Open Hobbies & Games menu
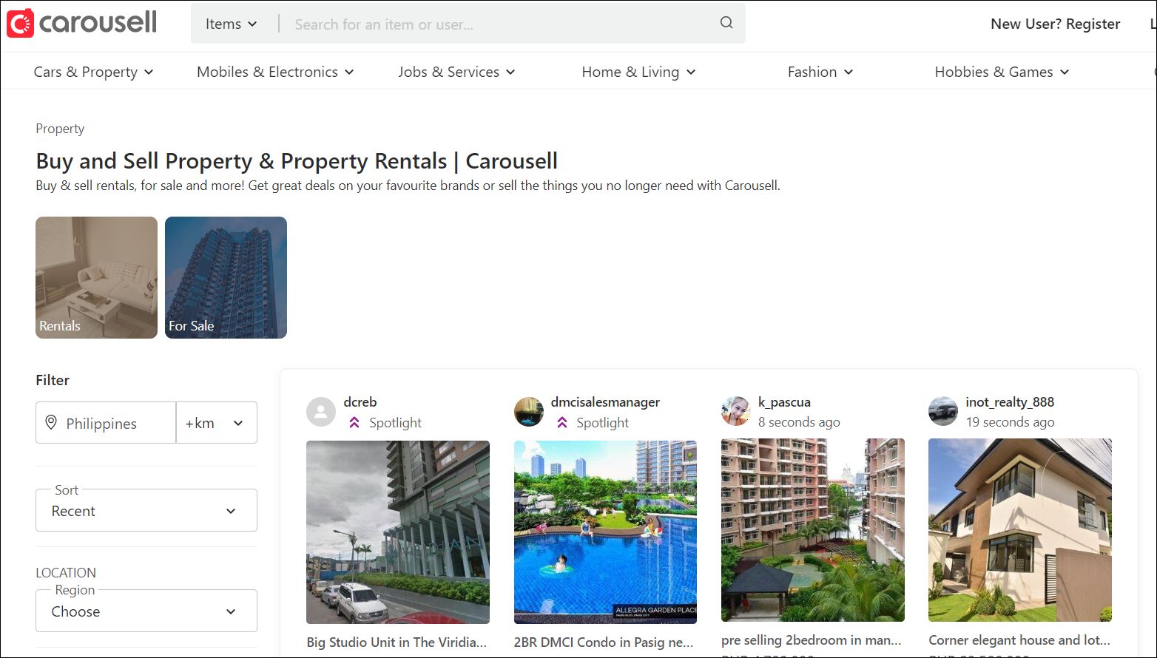Image resolution: width=1157 pixels, height=658 pixels. pyautogui.click(x=1002, y=72)
